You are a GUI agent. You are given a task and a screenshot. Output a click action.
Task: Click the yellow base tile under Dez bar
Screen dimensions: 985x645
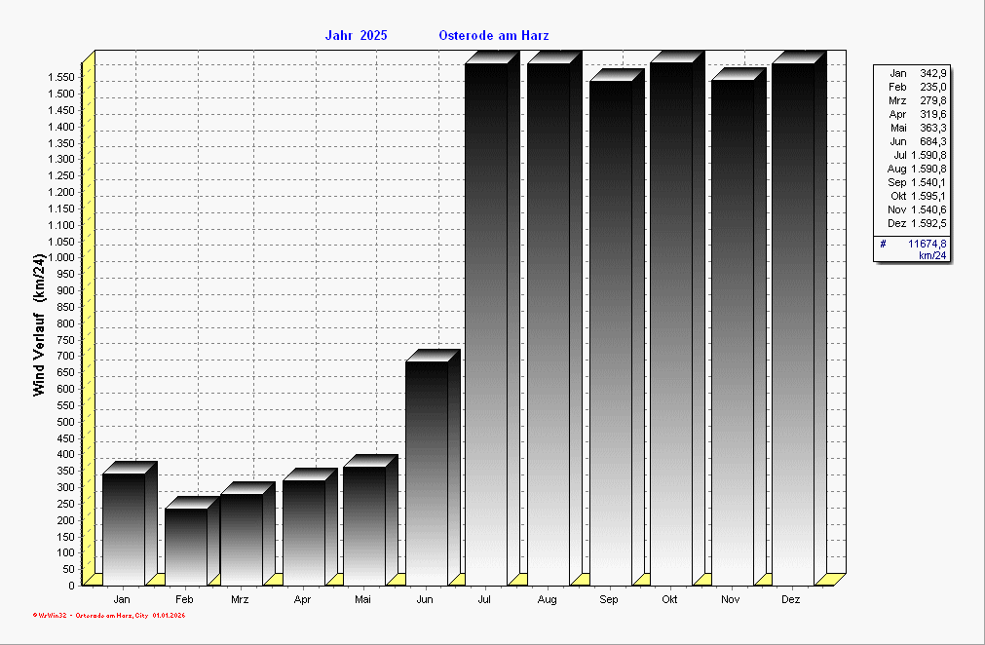830,580
